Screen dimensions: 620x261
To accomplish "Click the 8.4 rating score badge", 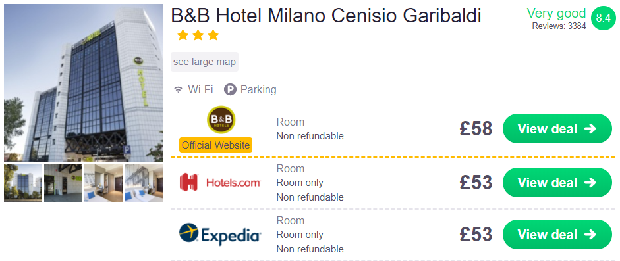I will (x=604, y=18).
